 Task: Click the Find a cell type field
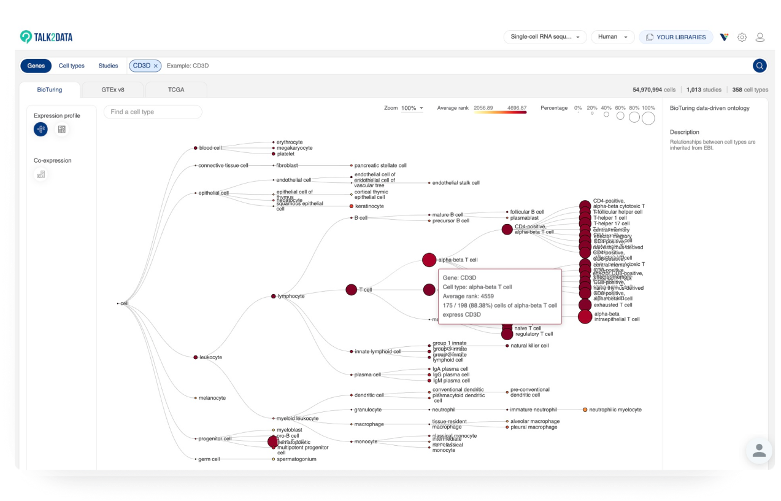(153, 112)
